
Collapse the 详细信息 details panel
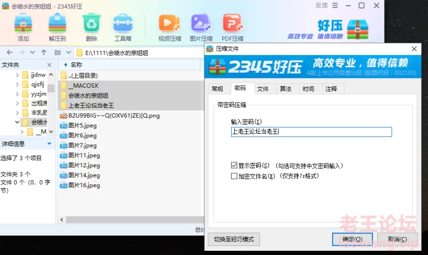pyautogui.click(x=49, y=144)
